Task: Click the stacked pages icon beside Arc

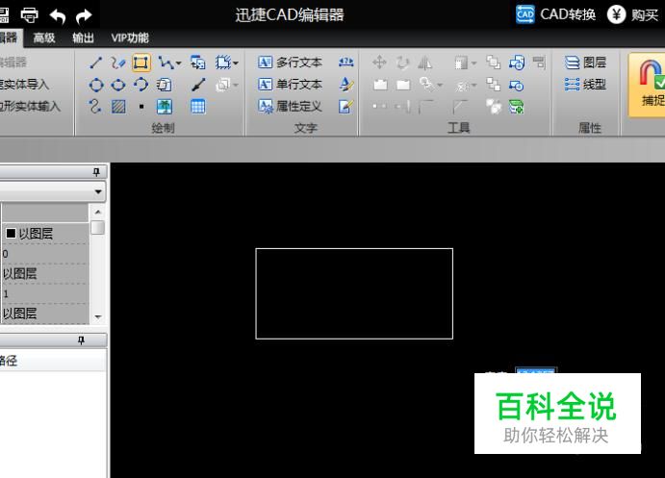Action: pyautogui.click(x=165, y=85)
